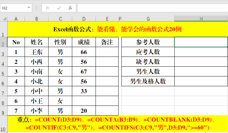The image size is (228, 133).
Task: Click the name cell '小中'
Action: click(x=37, y=91)
